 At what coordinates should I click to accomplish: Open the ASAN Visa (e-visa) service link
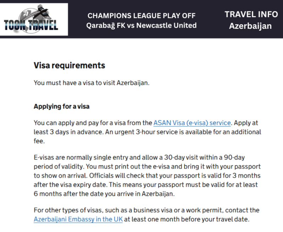192,123
